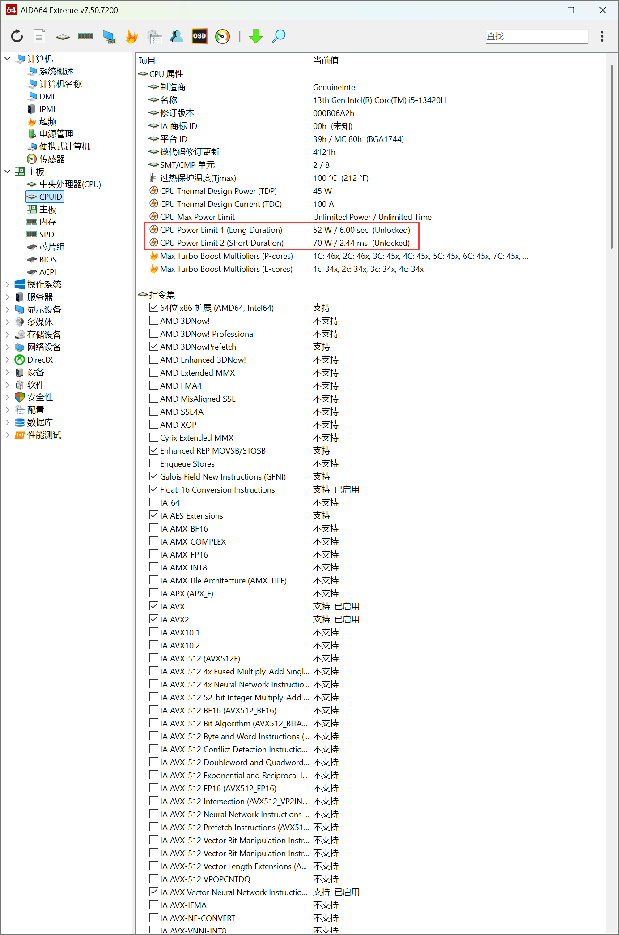Toggle the AMD 3DNow! checkbox

pos(154,321)
